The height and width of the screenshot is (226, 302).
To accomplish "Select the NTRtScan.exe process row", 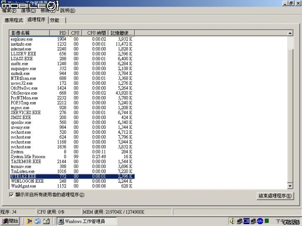I will coord(72,78).
